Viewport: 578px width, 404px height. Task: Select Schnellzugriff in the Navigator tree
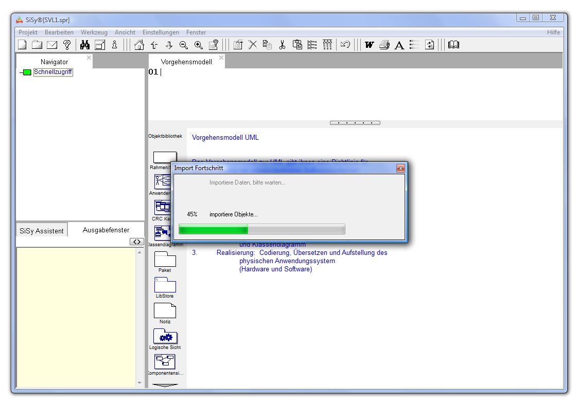53,72
